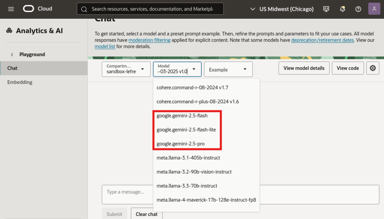Click the View code button
Viewport: 384px width, 219px height.
pos(348,68)
